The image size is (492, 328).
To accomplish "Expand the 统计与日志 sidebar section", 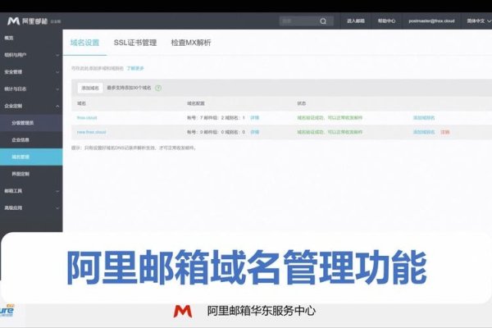I will pos(31,89).
